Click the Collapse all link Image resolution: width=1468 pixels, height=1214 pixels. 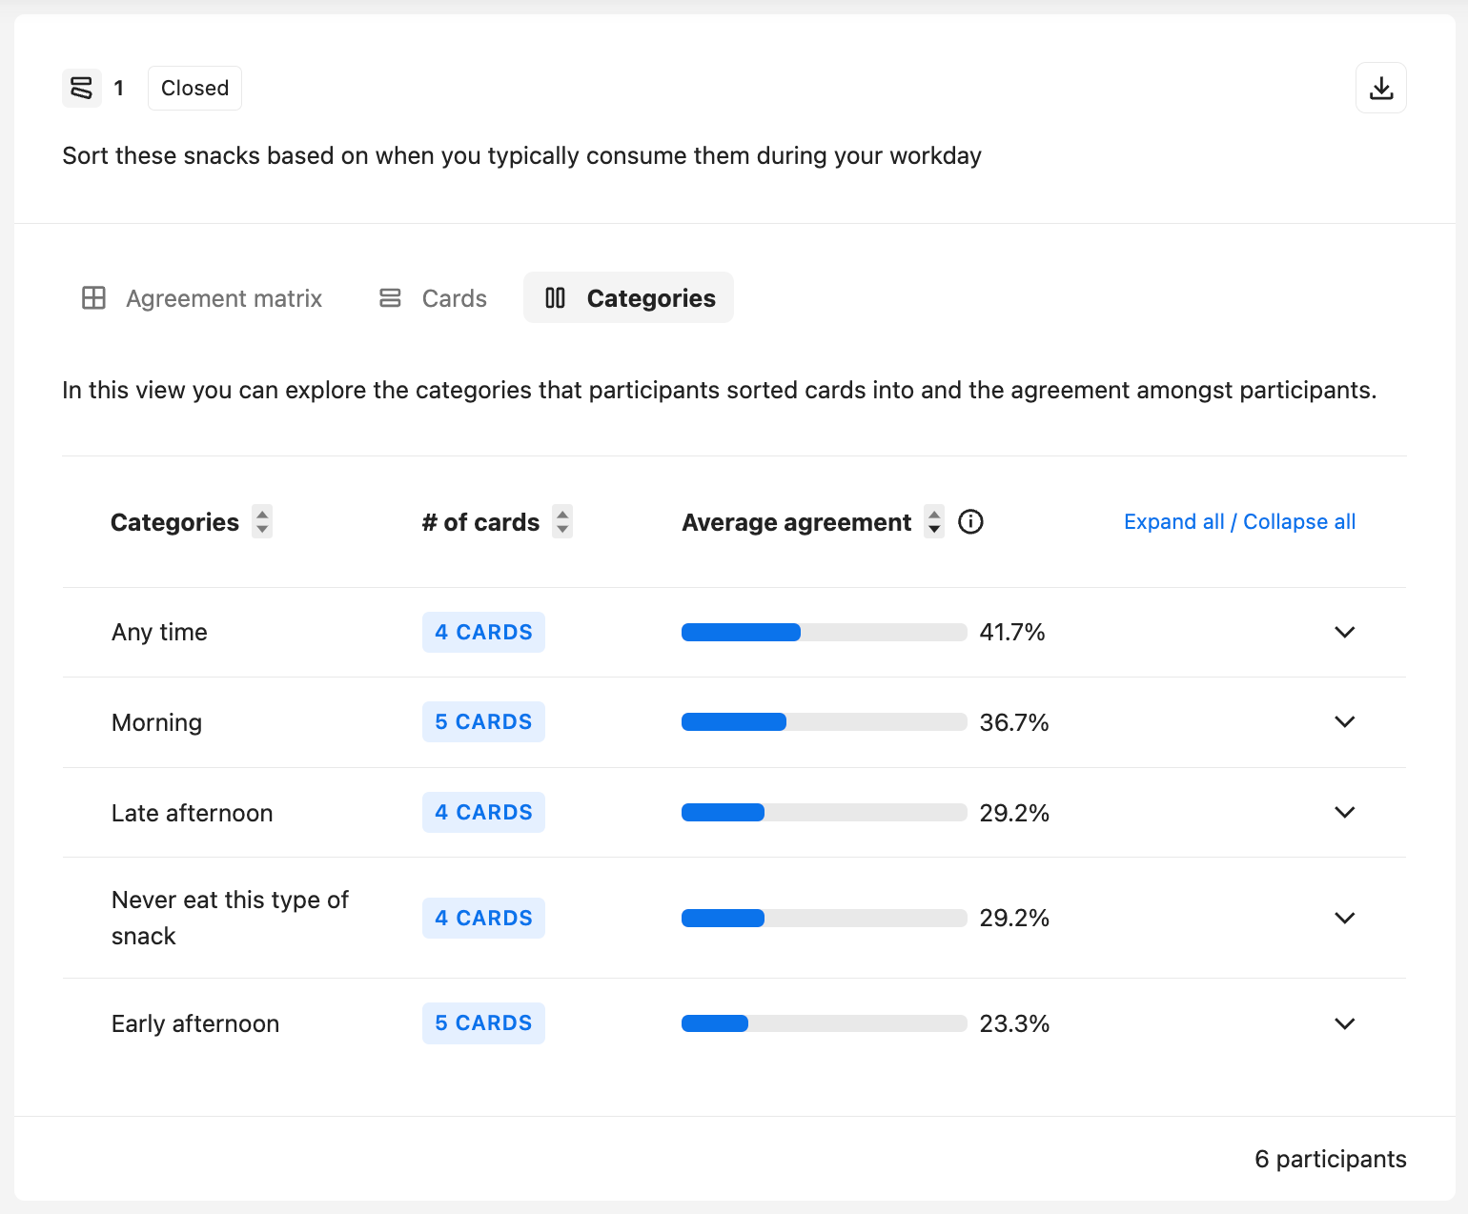tap(1299, 522)
